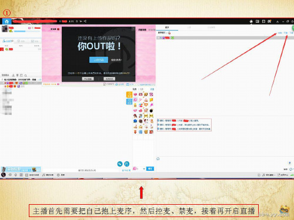Screen dimensions: 294x220
Task: Click the search magnifier above channel list
Action: [x=25, y=75]
